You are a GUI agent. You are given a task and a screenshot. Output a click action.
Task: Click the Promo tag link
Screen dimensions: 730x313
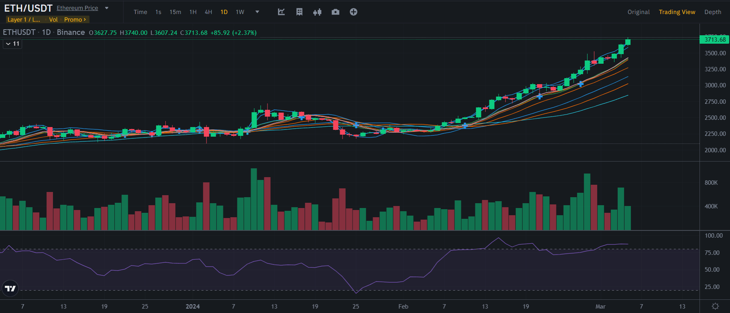[x=75, y=20]
